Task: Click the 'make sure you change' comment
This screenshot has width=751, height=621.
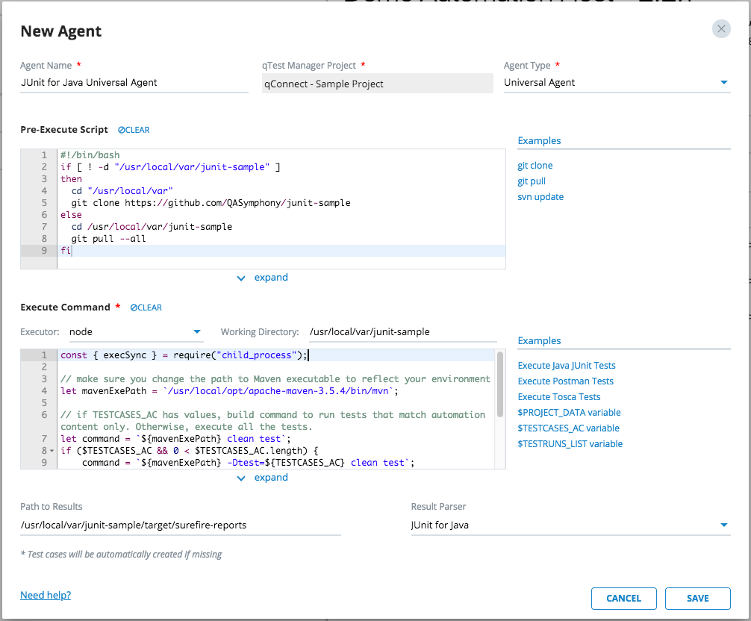Action: click(275, 379)
